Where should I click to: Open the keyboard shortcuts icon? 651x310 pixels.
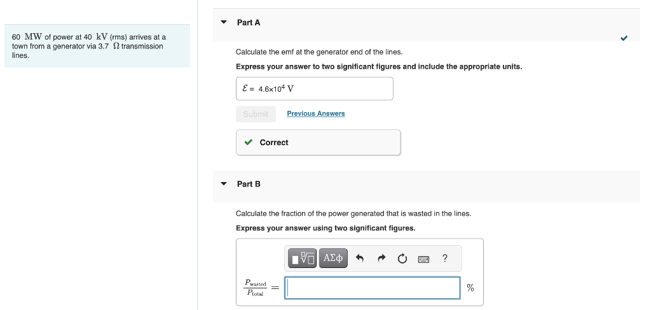tap(423, 258)
